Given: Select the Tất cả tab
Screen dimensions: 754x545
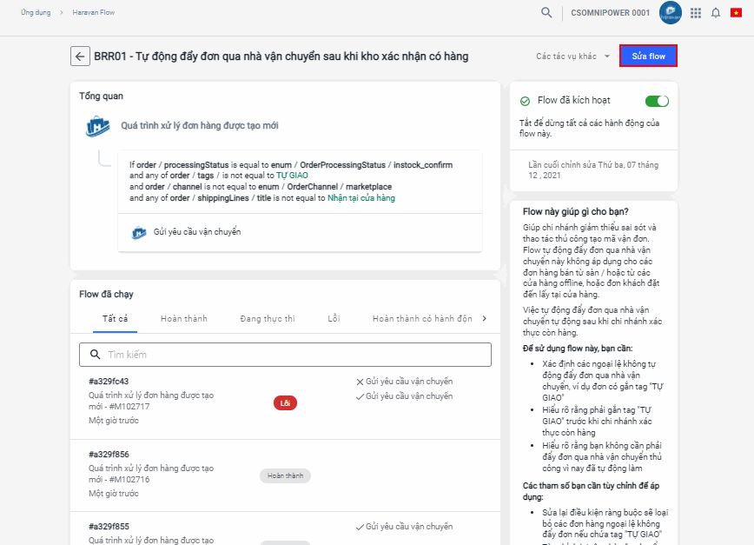Looking at the screenshot, I should (x=115, y=318).
